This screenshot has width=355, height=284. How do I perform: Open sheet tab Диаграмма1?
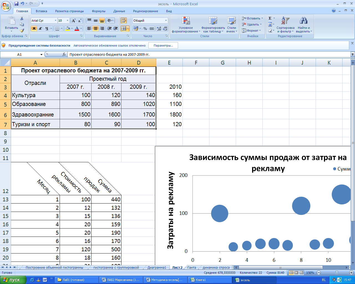(157, 268)
